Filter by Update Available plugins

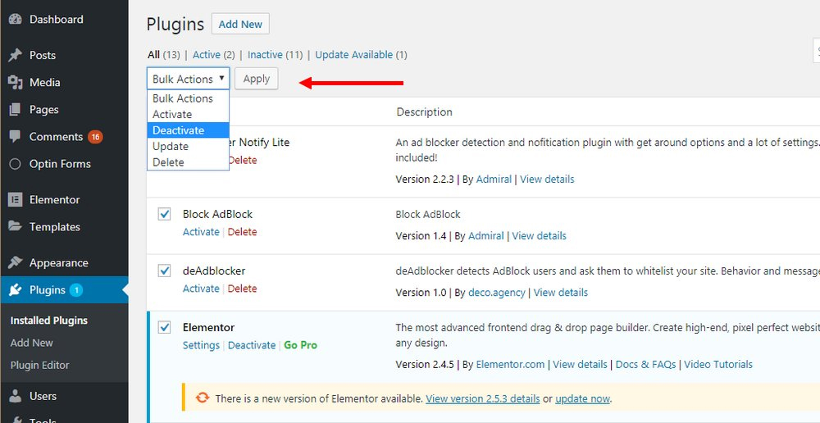[354, 54]
